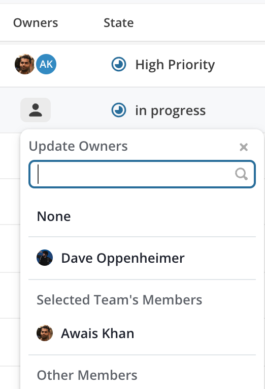
Task: Click the Update Owners title text
Action: tap(79, 146)
